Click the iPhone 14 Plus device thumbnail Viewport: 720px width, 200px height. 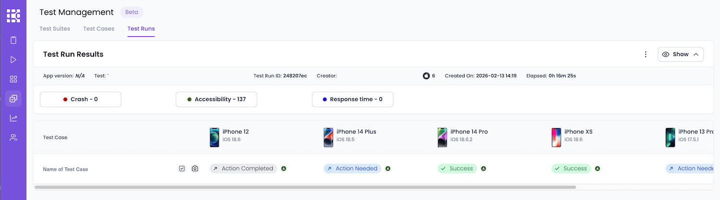[x=328, y=137]
